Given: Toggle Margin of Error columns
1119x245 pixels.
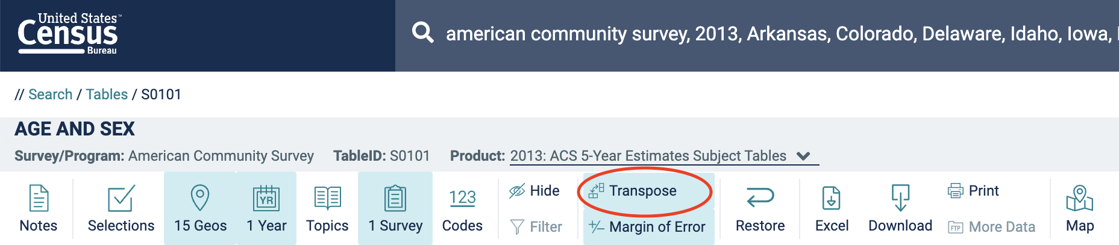Looking at the screenshot, I should click(648, 227).
